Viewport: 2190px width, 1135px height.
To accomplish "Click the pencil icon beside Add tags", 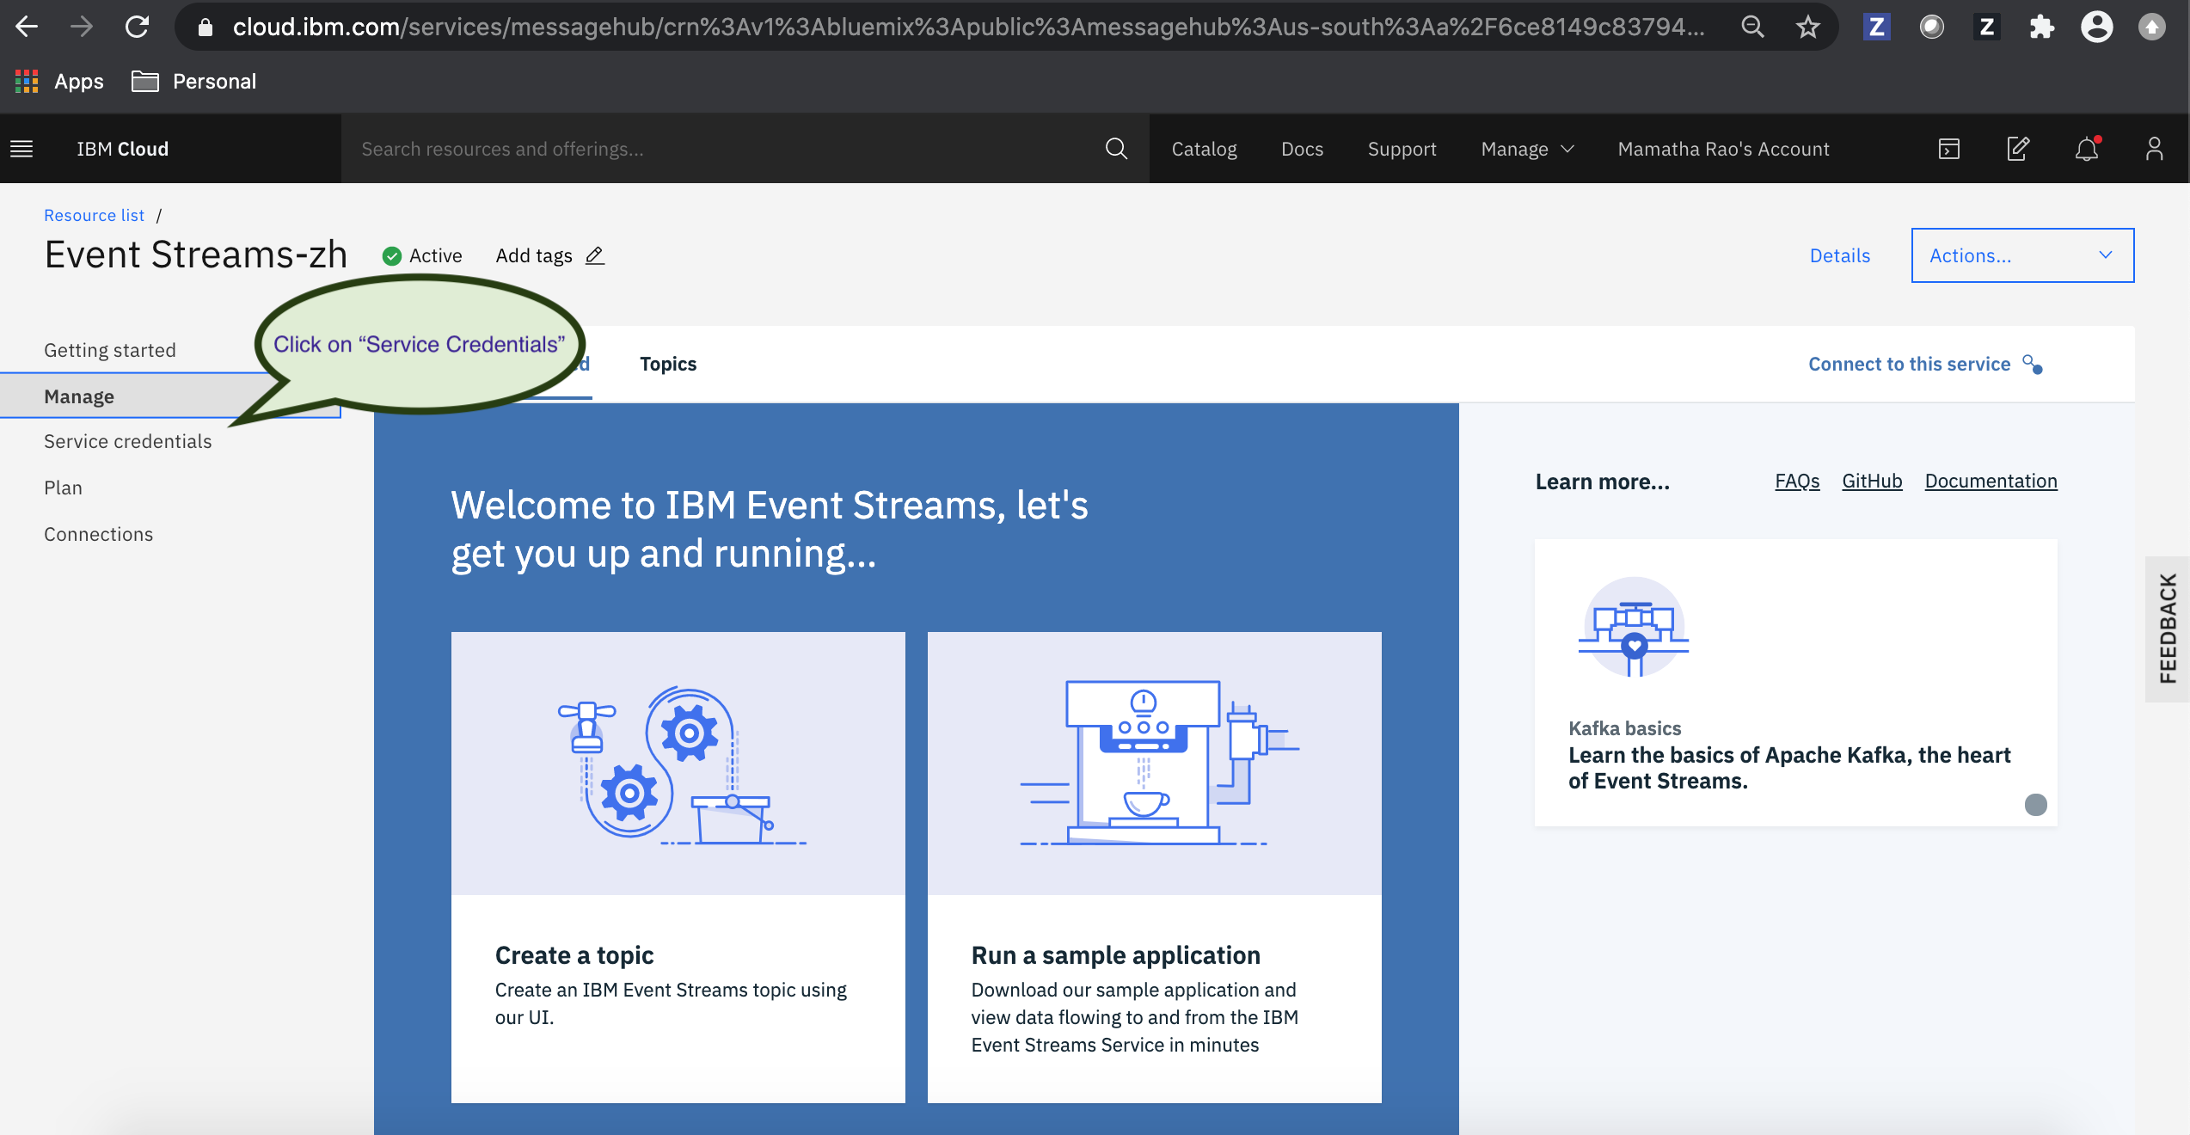I will pos(595,255).
